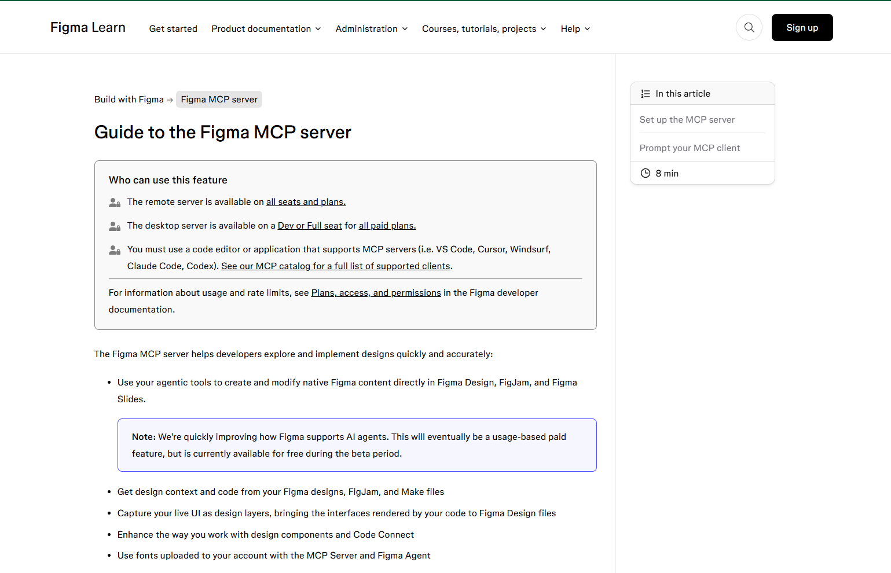Follow the Dev or Full seat link
Screen dimensions: 891x573
click(x=310, y=226)
